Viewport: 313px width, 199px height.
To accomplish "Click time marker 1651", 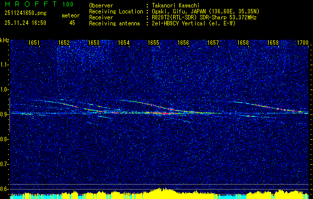I will (x=34, y=42).
